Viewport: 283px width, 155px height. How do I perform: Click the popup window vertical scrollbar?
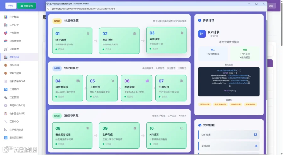pos(266,60)
